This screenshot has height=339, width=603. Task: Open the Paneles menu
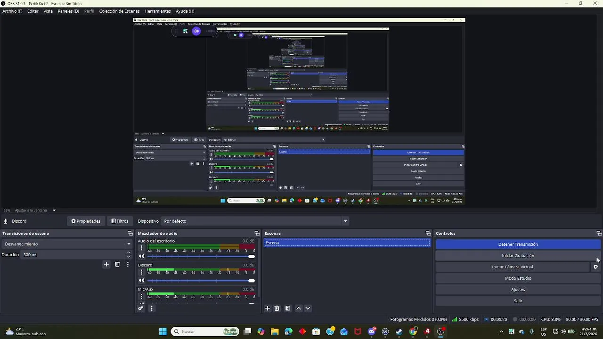coord(68,11)
